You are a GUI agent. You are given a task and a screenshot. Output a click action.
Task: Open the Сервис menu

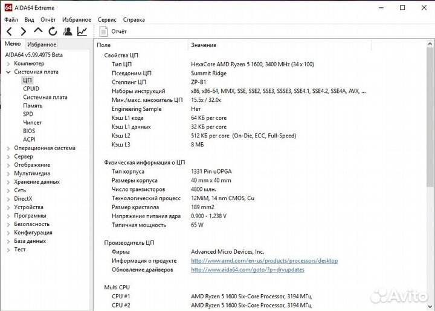(107, 20)
